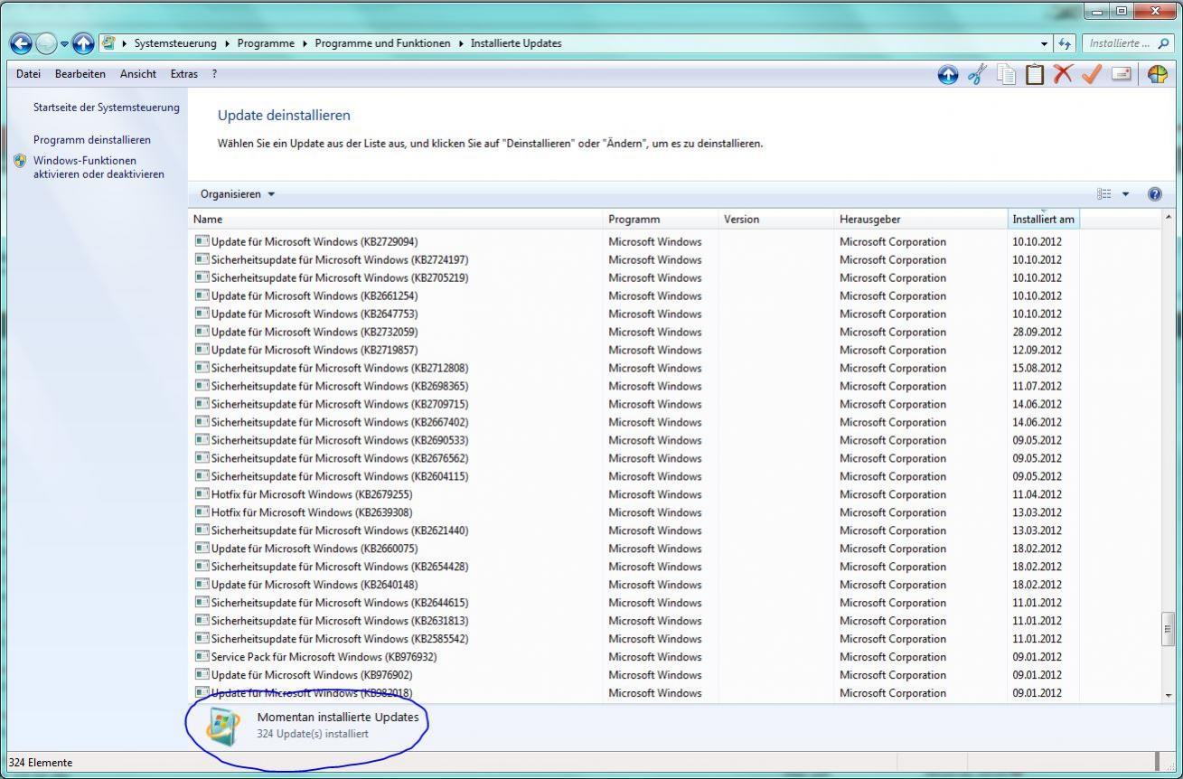Click the vertical scrollbar thumb
This screenshot has width=1183, height=779.
[1168, 630]
